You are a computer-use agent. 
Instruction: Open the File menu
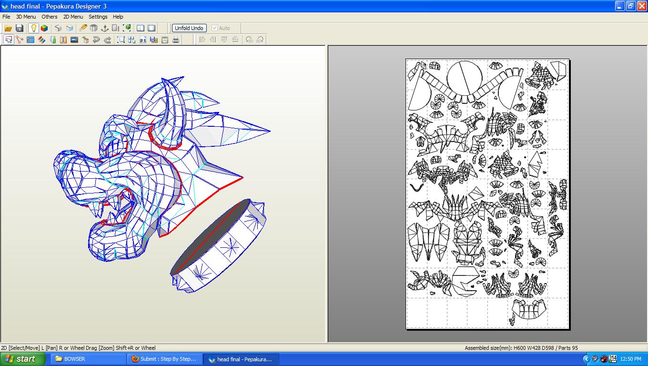[6, 17]
